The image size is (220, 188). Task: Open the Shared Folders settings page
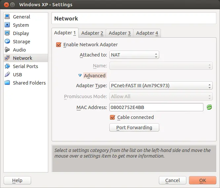(26, 83)
